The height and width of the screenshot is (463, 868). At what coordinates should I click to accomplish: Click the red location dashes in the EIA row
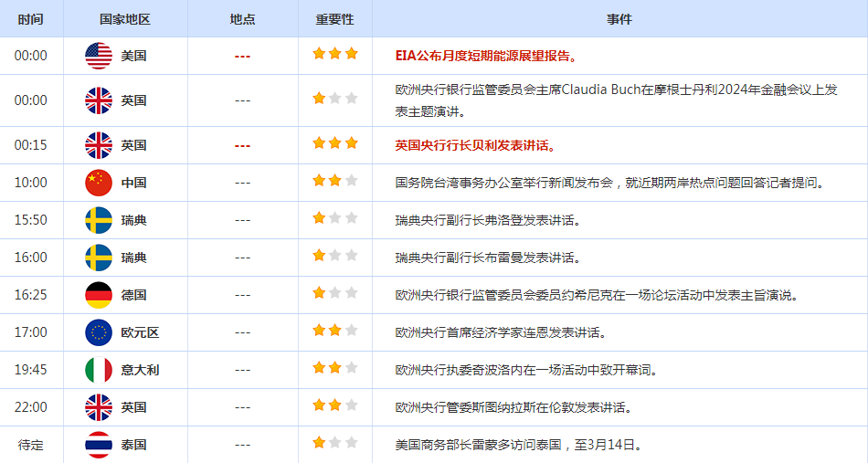tap(242, 57)
